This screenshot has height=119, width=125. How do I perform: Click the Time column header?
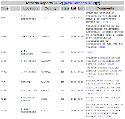(5, 8)
